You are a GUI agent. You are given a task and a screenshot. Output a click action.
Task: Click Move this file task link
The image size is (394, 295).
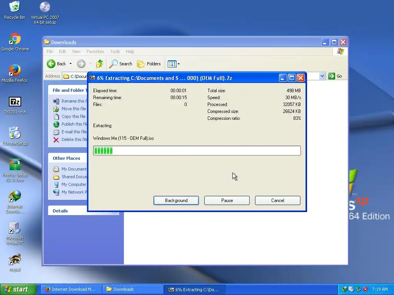coord(70,109)
